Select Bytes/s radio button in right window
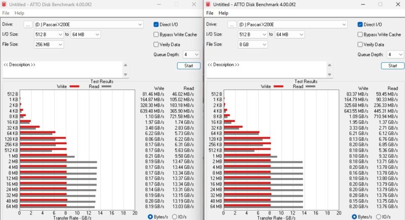405x220 pixels. pos(354,216)
